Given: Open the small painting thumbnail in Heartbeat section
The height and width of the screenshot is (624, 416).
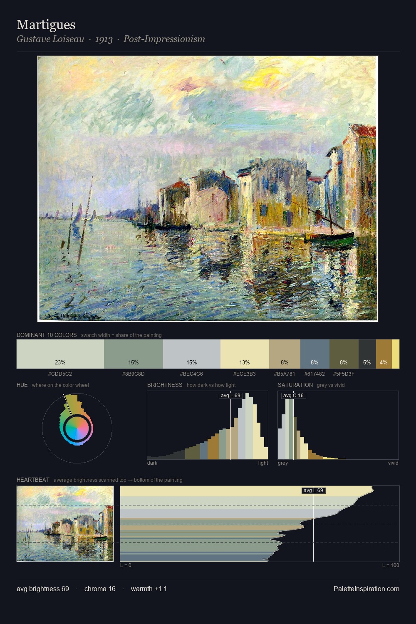Looking at the screenshot, I should pyautogui.click(x=65, y=524).
